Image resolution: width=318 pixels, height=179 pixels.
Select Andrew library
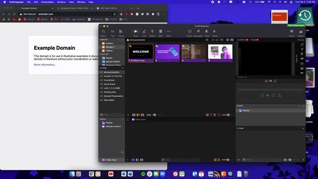pos(112,43)
